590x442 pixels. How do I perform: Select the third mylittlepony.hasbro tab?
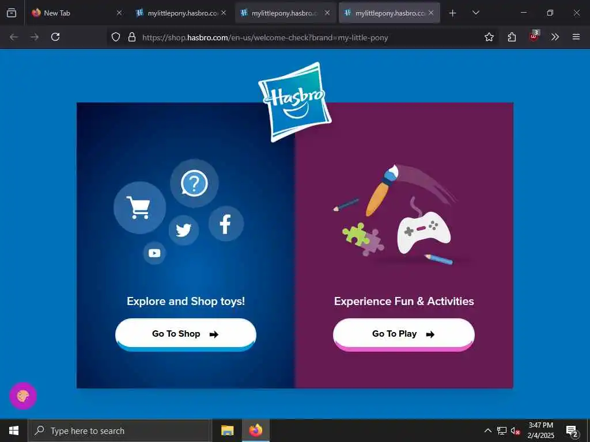(x=389, y=13)
